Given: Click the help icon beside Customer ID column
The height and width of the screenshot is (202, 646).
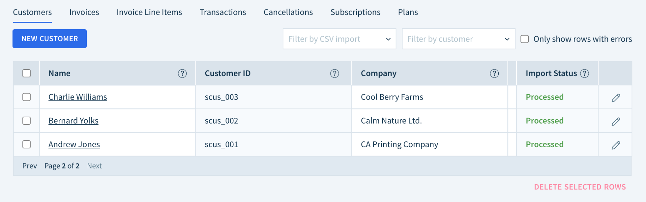Looking at the screenshot, I should click(x=335, y=73).
